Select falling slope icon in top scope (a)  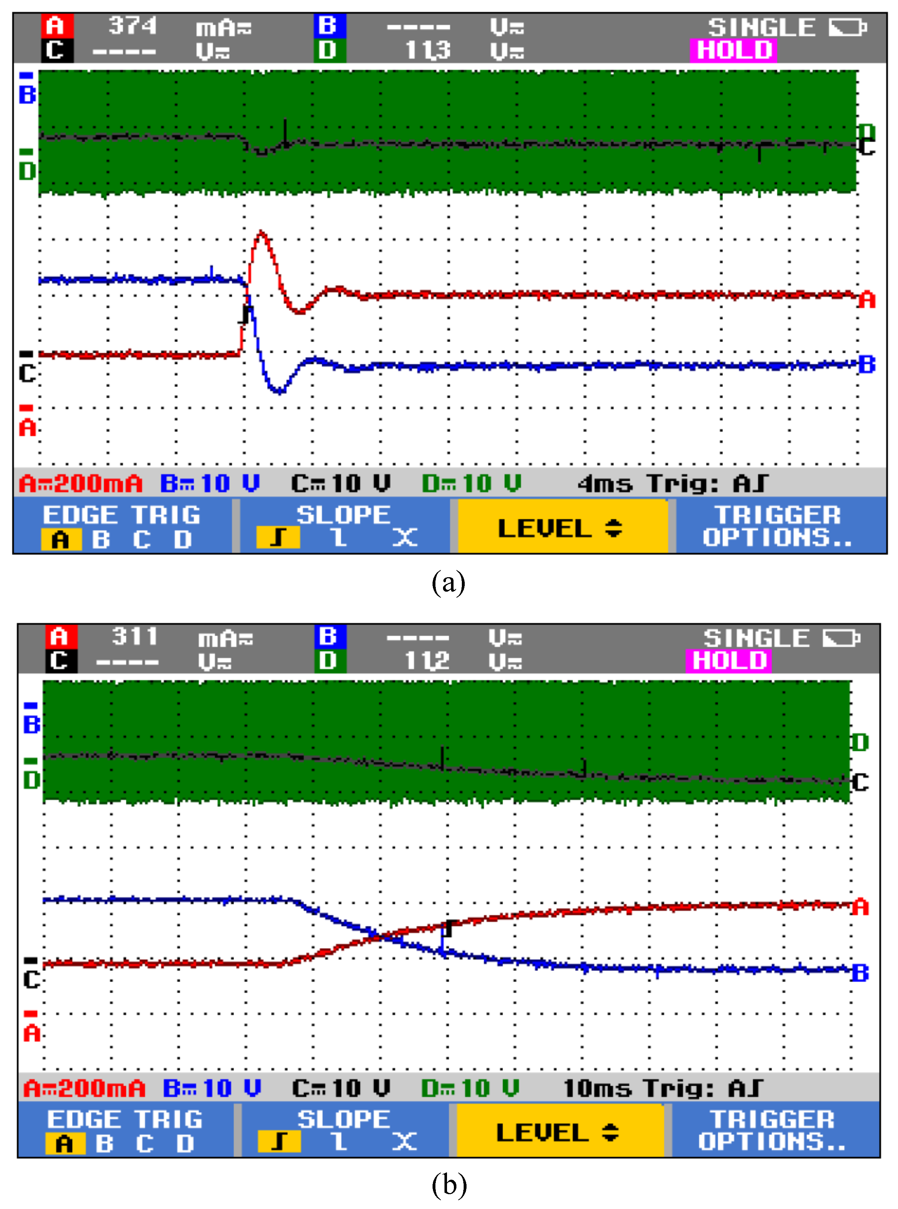[339, 538]
